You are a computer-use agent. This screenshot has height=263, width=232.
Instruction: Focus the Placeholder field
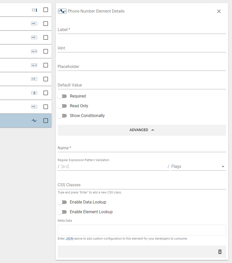pyautogui.click(x=142, y=67)
